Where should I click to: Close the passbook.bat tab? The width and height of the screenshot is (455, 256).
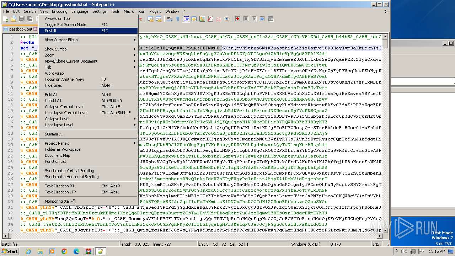coord(35,29)
